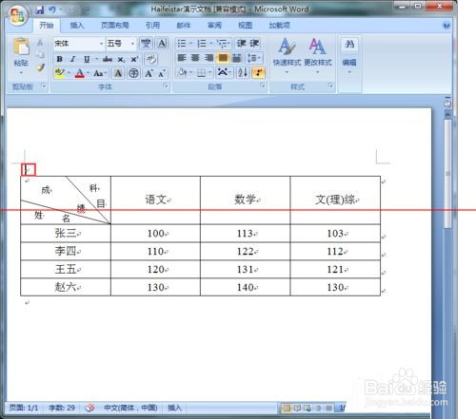Increase paragraph indent
476x419 pixels.
254,43
